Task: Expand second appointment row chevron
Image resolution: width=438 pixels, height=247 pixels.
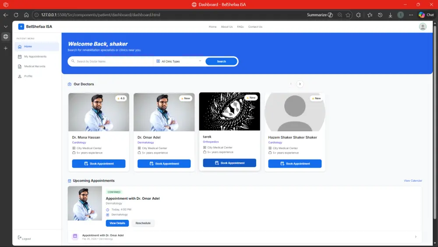Action: pos(416,236)
